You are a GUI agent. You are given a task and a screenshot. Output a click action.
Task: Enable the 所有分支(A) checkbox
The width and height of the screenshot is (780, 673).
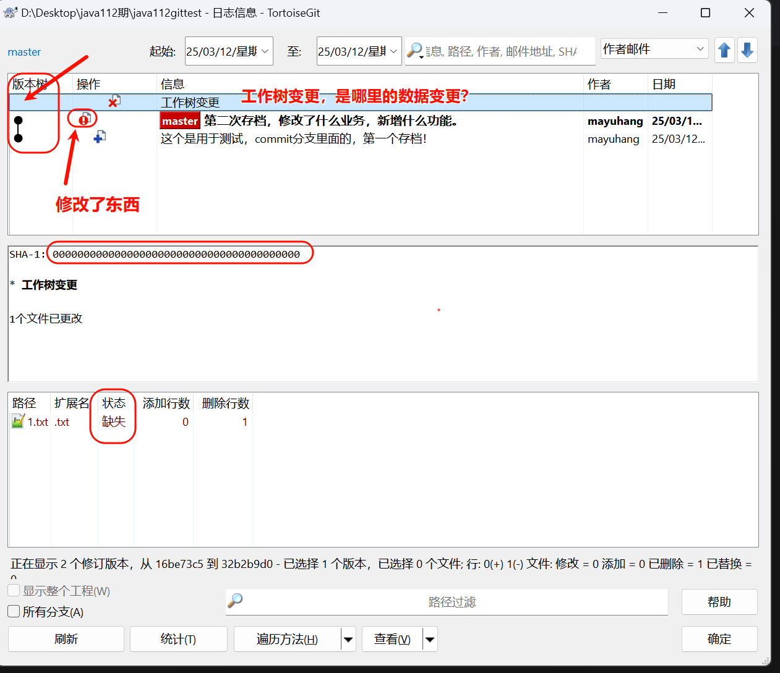coord(14,611)
